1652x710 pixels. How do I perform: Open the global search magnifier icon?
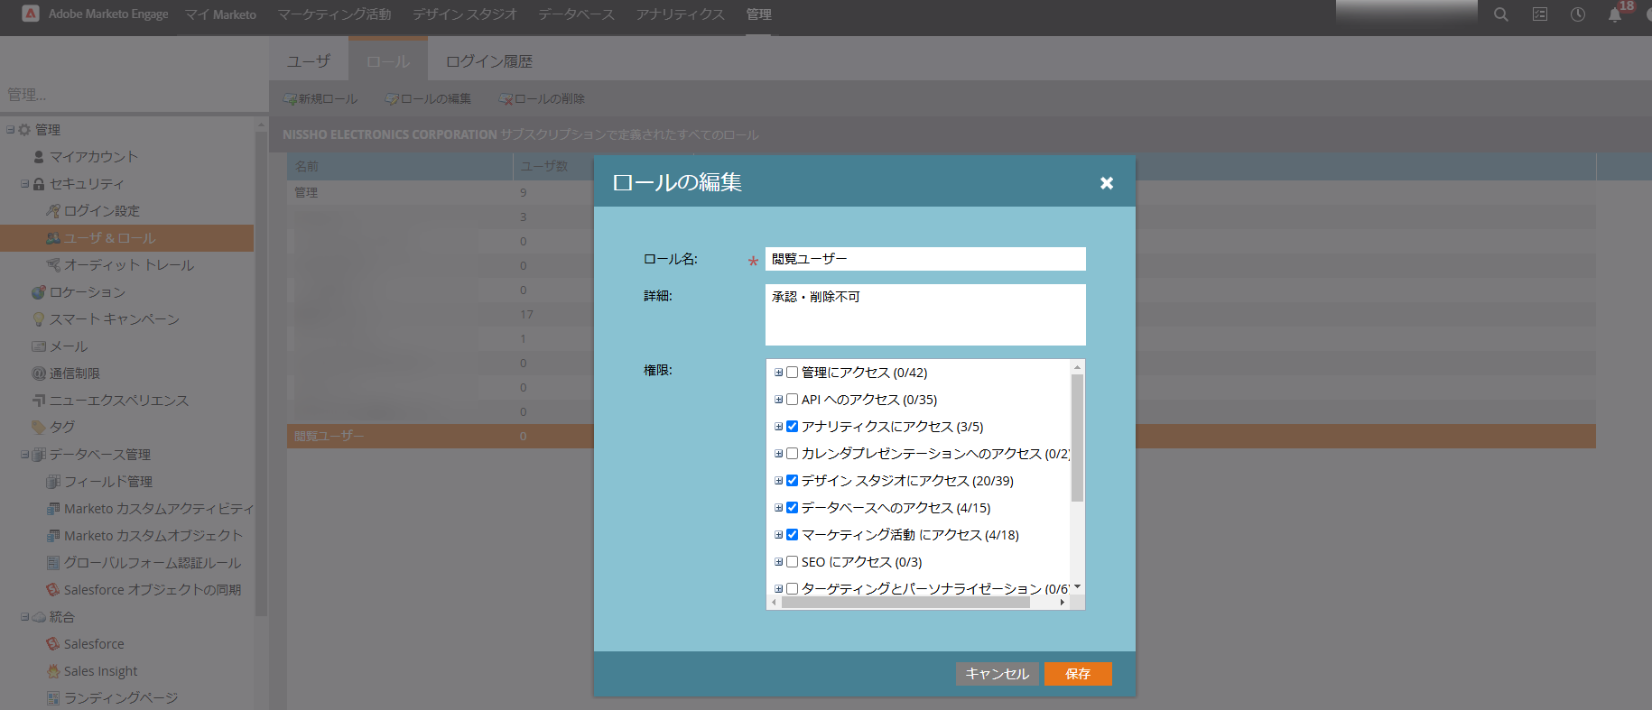(1500, 14)
